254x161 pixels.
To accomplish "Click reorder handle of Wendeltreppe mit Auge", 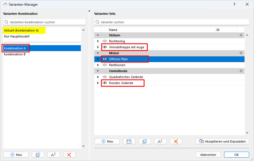I will point(98,47).
